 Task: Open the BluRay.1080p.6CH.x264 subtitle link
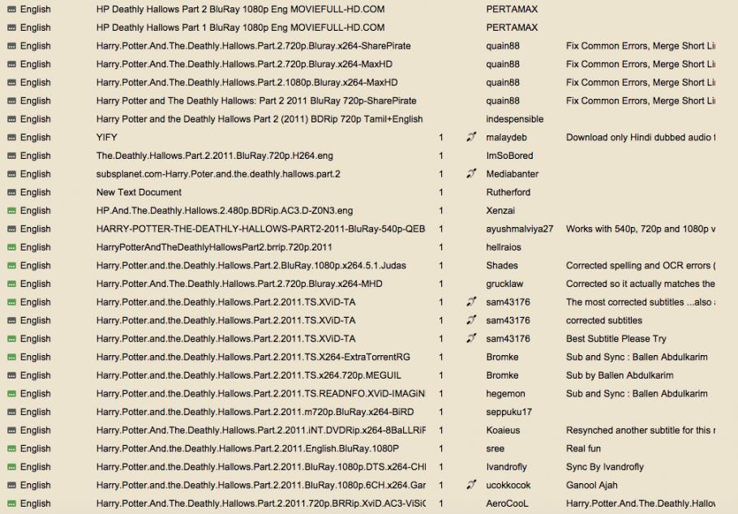pyautogui.click(x=261, y=486)
